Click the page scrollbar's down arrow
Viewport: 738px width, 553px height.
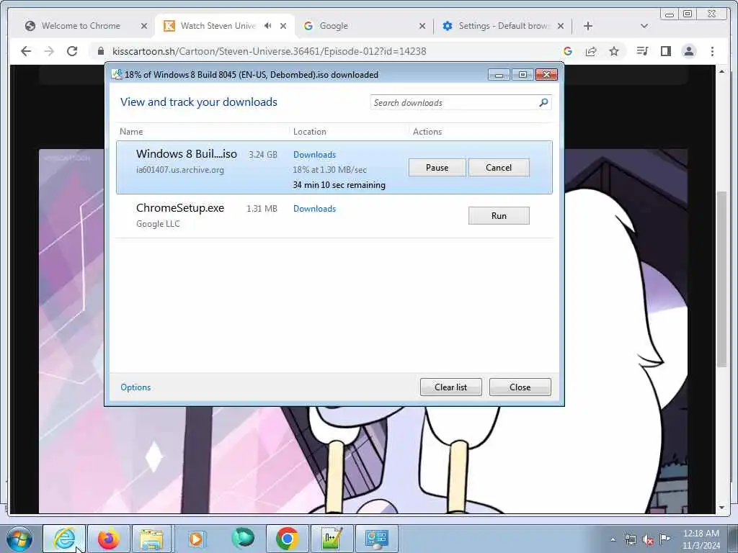point(722,508)
